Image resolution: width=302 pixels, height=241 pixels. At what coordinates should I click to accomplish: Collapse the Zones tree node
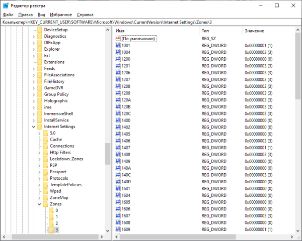40,204
